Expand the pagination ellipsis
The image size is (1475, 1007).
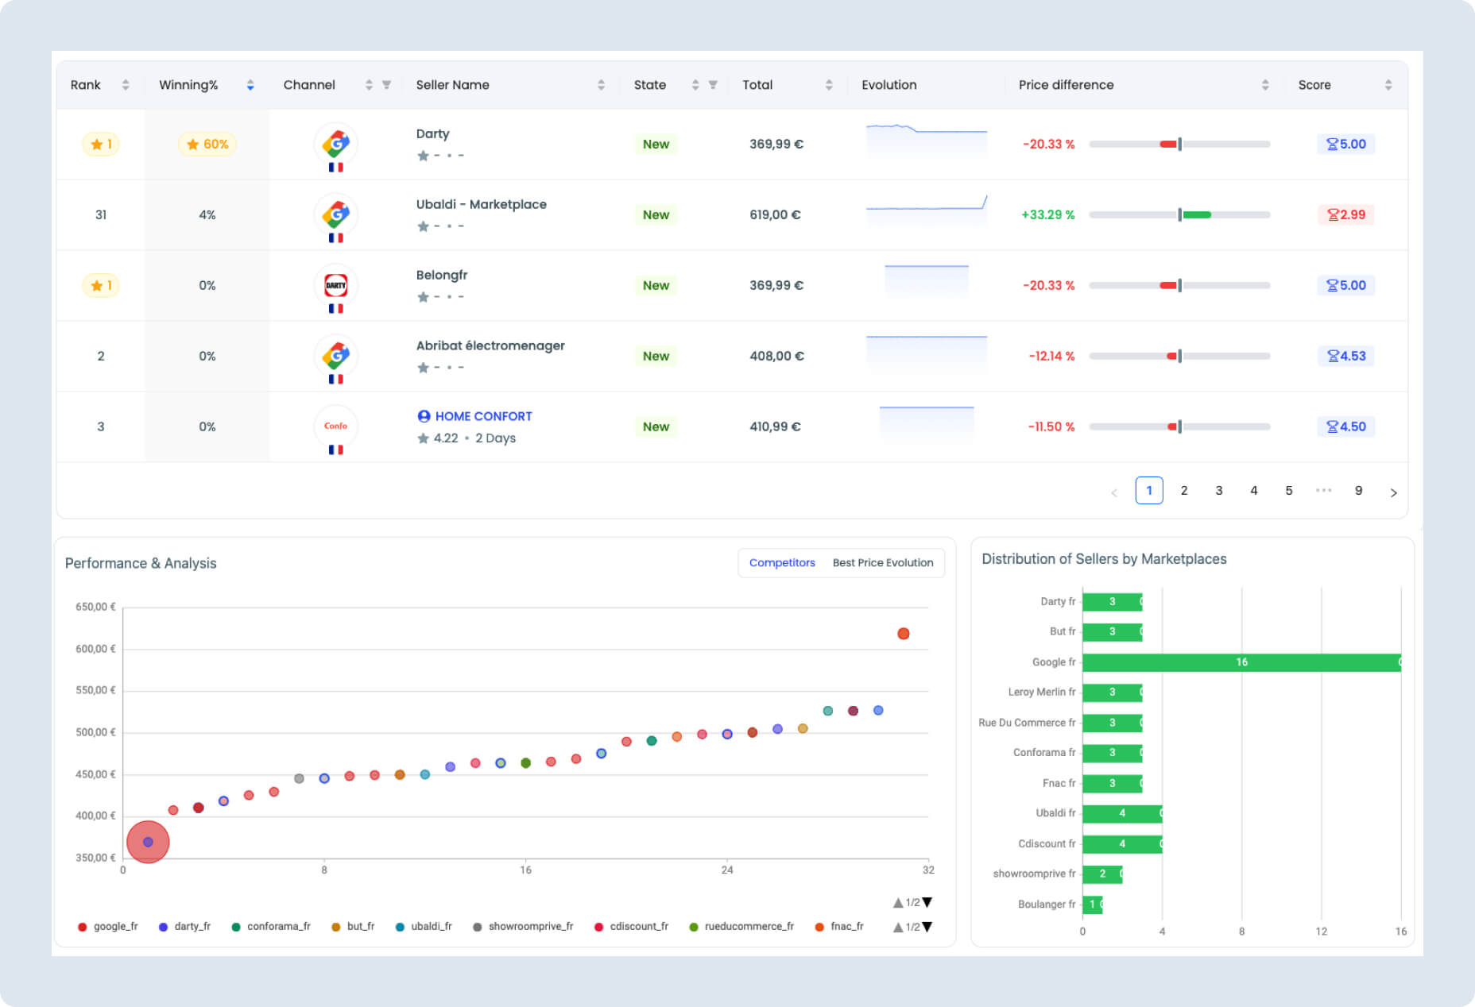pyautogui.click(x=1323, y=491)
